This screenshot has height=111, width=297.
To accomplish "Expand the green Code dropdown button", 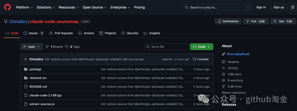I will (201, 47).
